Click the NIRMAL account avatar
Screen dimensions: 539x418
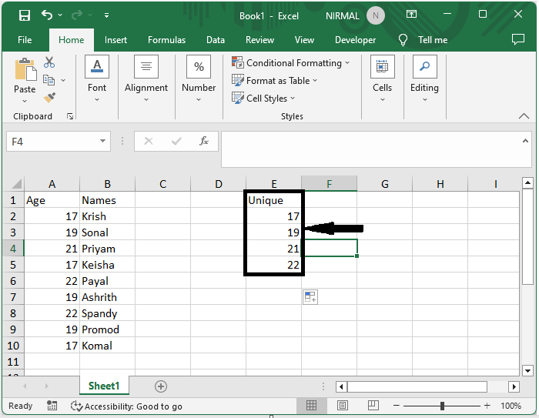point(376,15)
